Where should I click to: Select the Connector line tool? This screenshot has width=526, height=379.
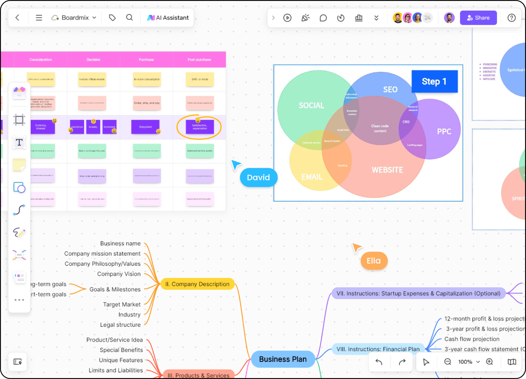(x=19, y=210)
